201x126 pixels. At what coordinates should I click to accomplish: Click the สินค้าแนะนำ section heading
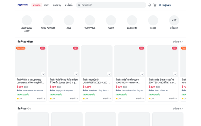[24, 109]
